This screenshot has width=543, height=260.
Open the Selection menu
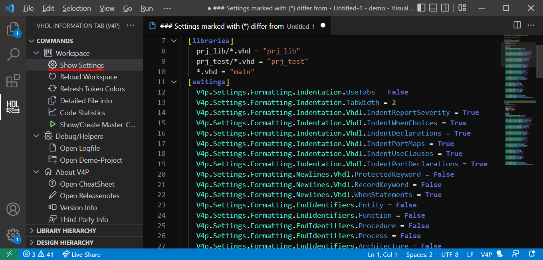(x=77, y=8)
